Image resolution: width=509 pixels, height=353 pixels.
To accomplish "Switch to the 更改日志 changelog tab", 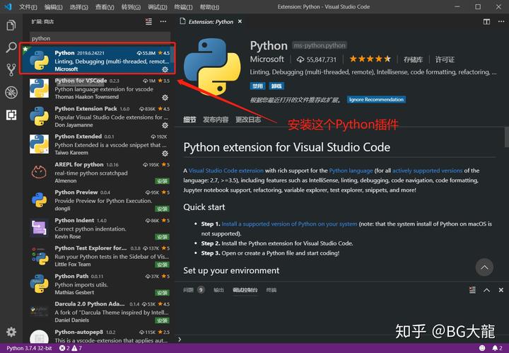I will (248, 120).
